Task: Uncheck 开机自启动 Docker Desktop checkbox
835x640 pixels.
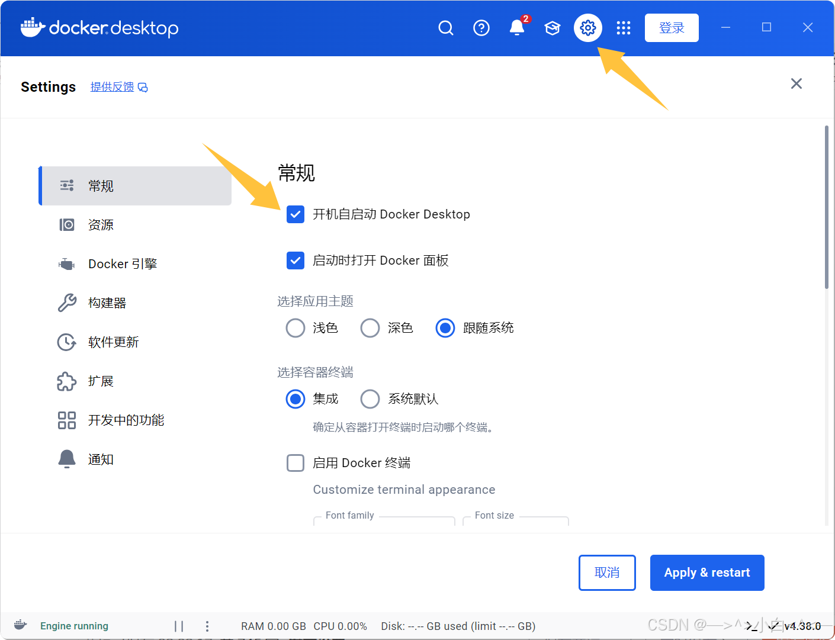Action: click(296, 214)
